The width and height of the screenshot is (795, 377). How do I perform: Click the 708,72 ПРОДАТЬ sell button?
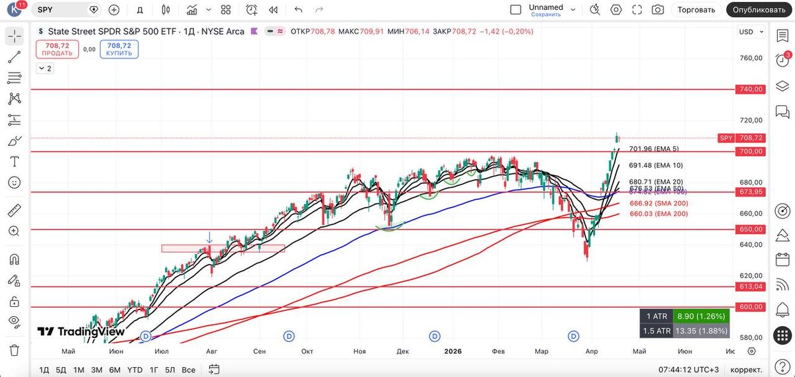pyautogui.click(x=57, y=49)
